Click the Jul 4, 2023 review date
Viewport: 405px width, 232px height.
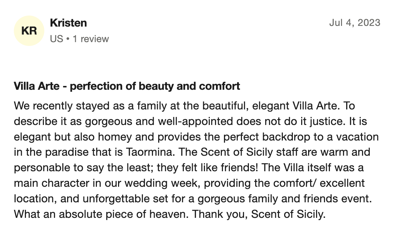pyautogui.click(x=354, y=23)
